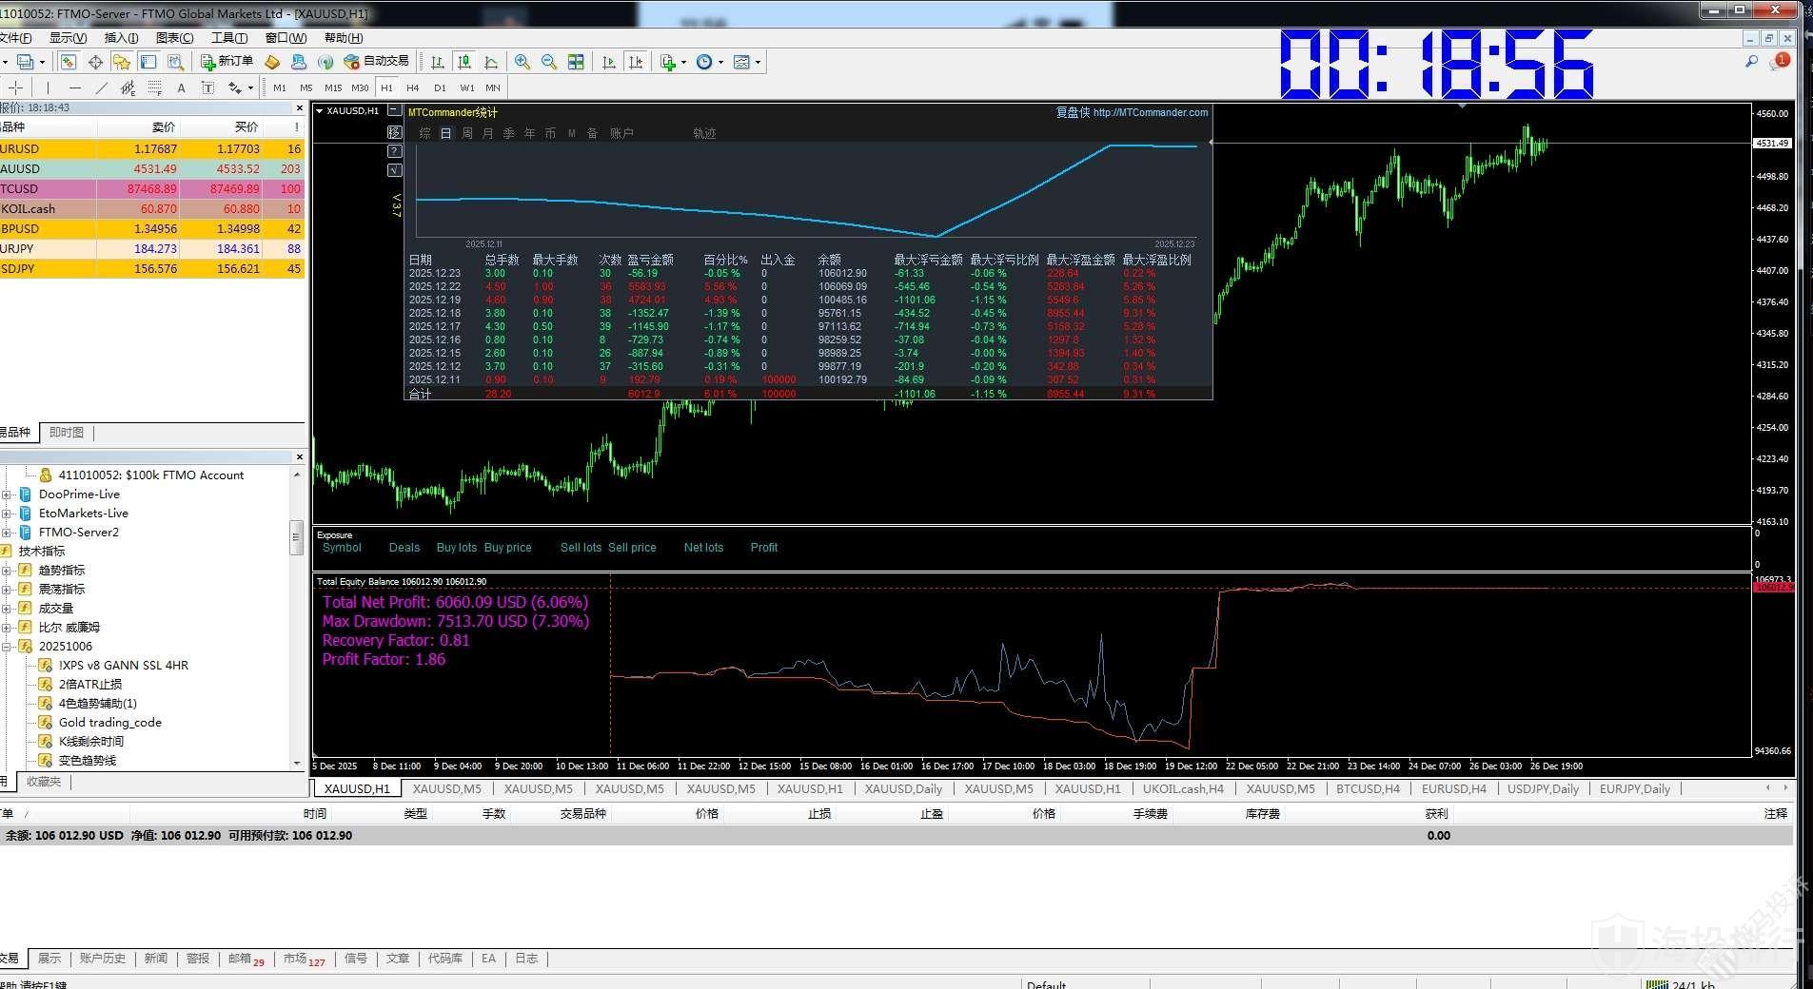This screenshot has height=989, width=1813.
Task: Switch chart to candlestick display
Action: tap(464, 62)
